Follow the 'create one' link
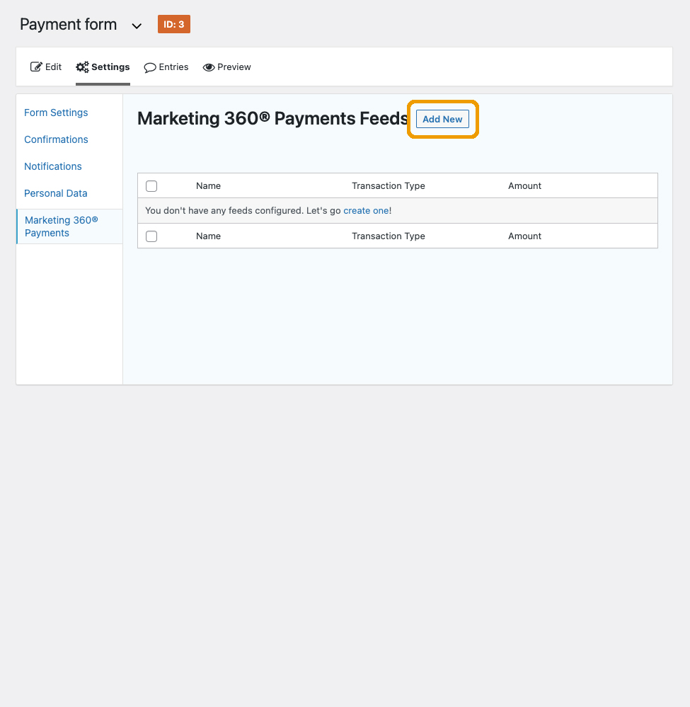Image resolution: width=690 pixels, height=707 pixels. (x=366, y=211)
